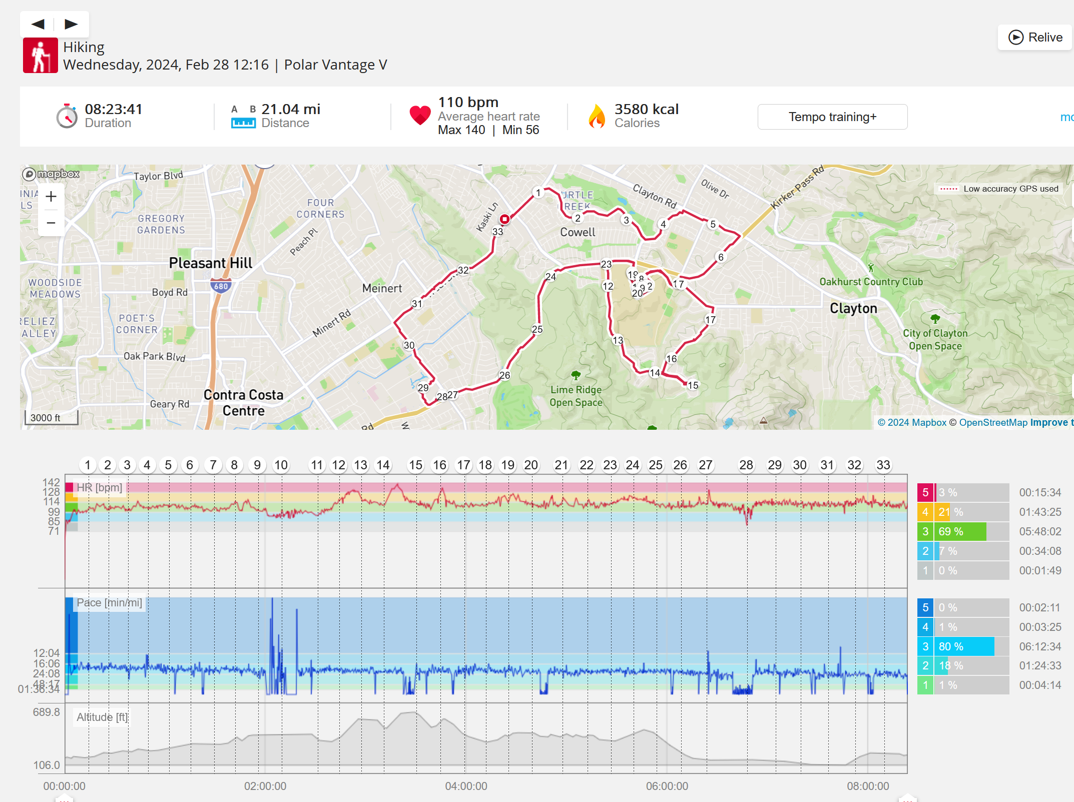
Task: Open the OpenStreetMap attribution link
Action: pyautogui.click(x=993, y=423)
